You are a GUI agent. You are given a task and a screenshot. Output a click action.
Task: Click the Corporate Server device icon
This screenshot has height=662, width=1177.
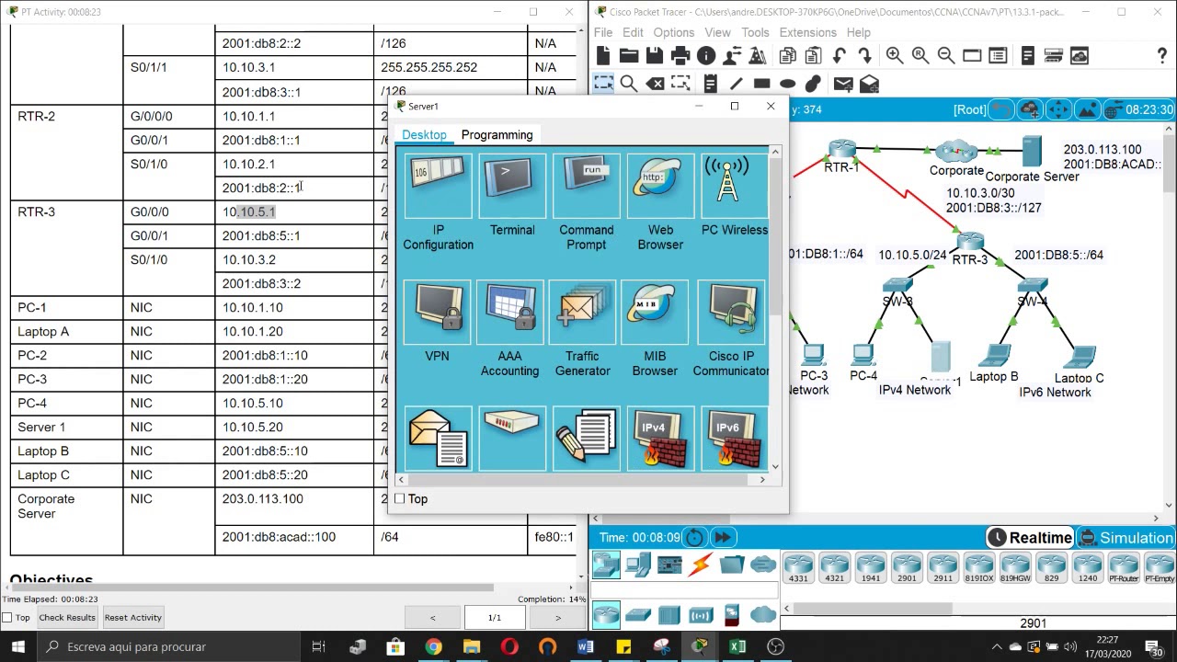point(1032,153)
